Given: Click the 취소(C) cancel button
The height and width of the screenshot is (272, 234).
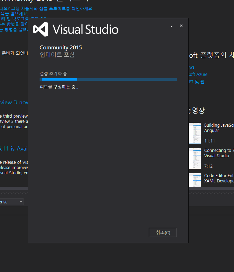Looking at the screenshot, I should click(163, 232).
